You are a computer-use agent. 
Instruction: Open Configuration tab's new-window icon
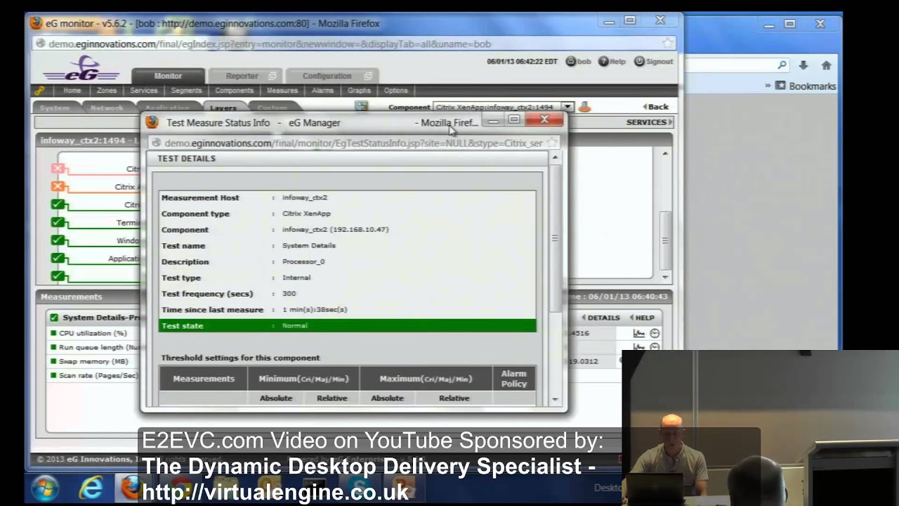tap(367, 76)
